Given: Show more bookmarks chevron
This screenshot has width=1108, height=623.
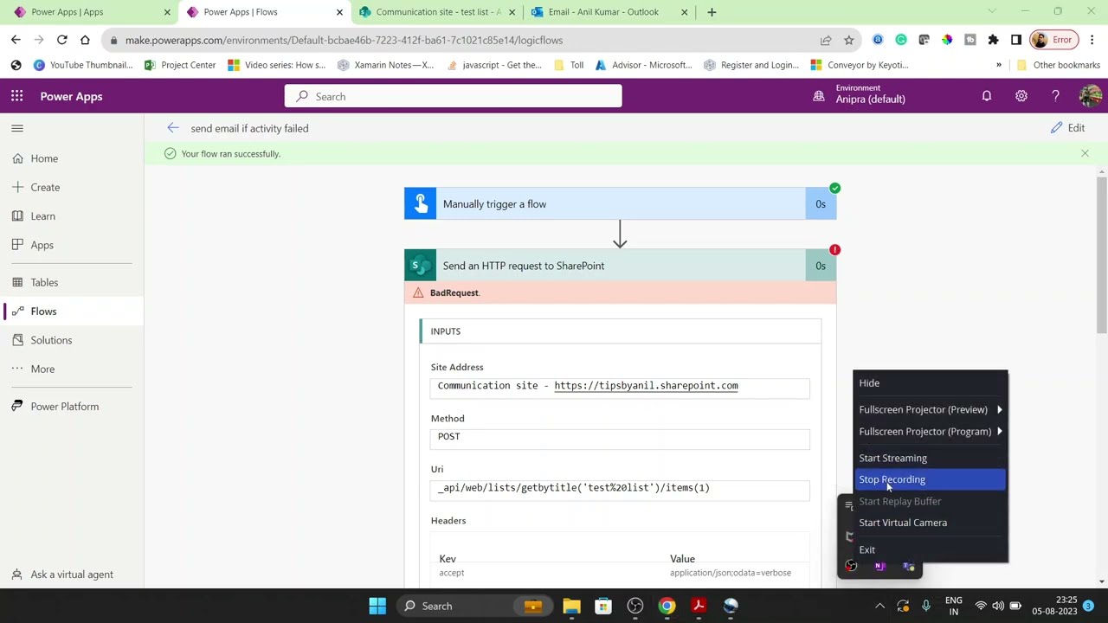Looking at the screenshot, I should click(x=998, y=65).
